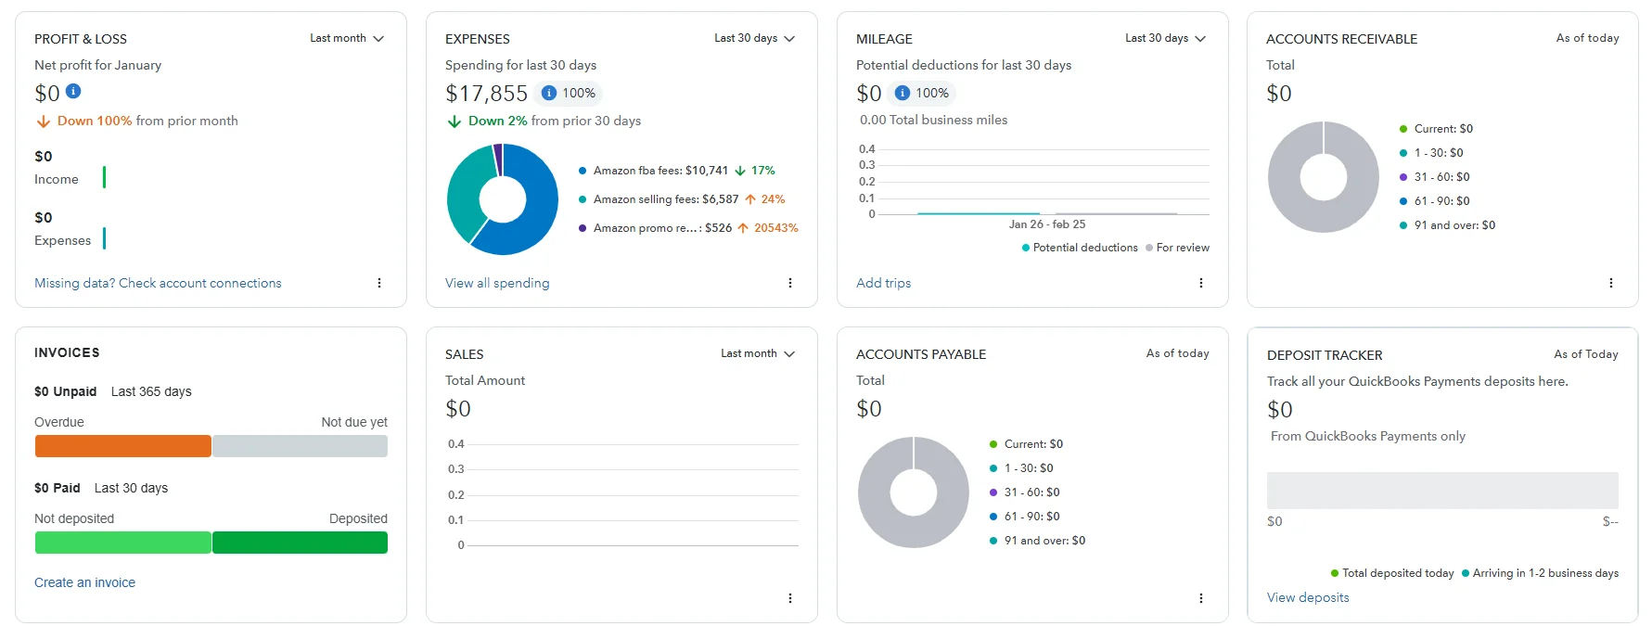Open the Mileage card's more options menu
Screen dimensions: 1652x639
click(x=1201, y=283)
